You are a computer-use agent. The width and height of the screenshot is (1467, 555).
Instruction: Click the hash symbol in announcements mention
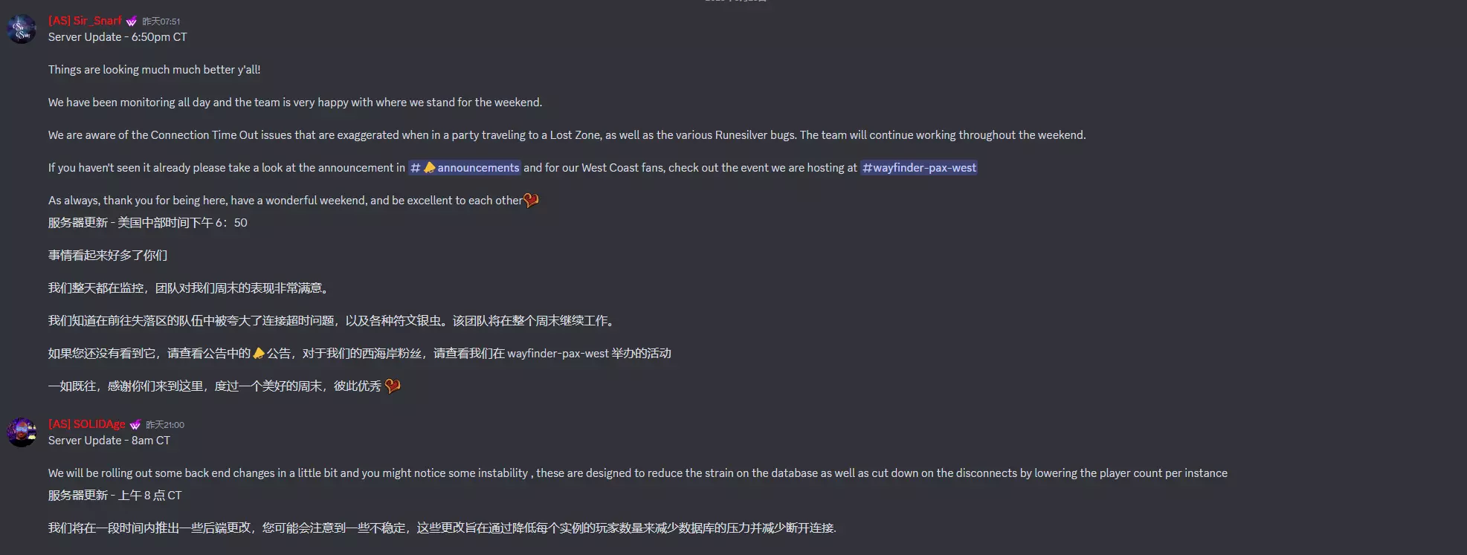pos(416,168)
